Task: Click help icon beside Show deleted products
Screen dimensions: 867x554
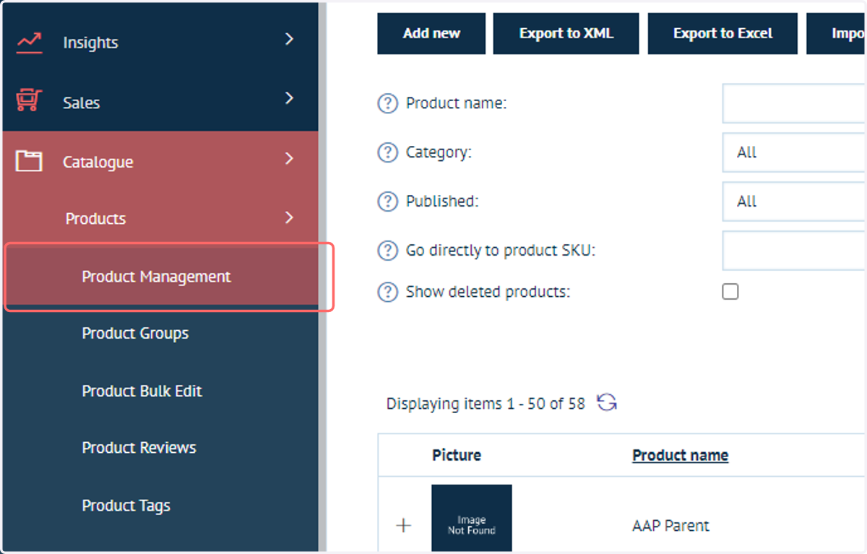Action: click(x=388, y=292)
